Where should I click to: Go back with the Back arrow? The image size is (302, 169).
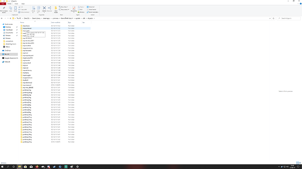tap(2, 18)
